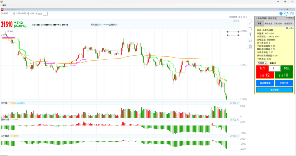The height and width of the screenshot is (156, 296).
Task: Close the 成交量 volume indicator panel
Action: [238, 103]
